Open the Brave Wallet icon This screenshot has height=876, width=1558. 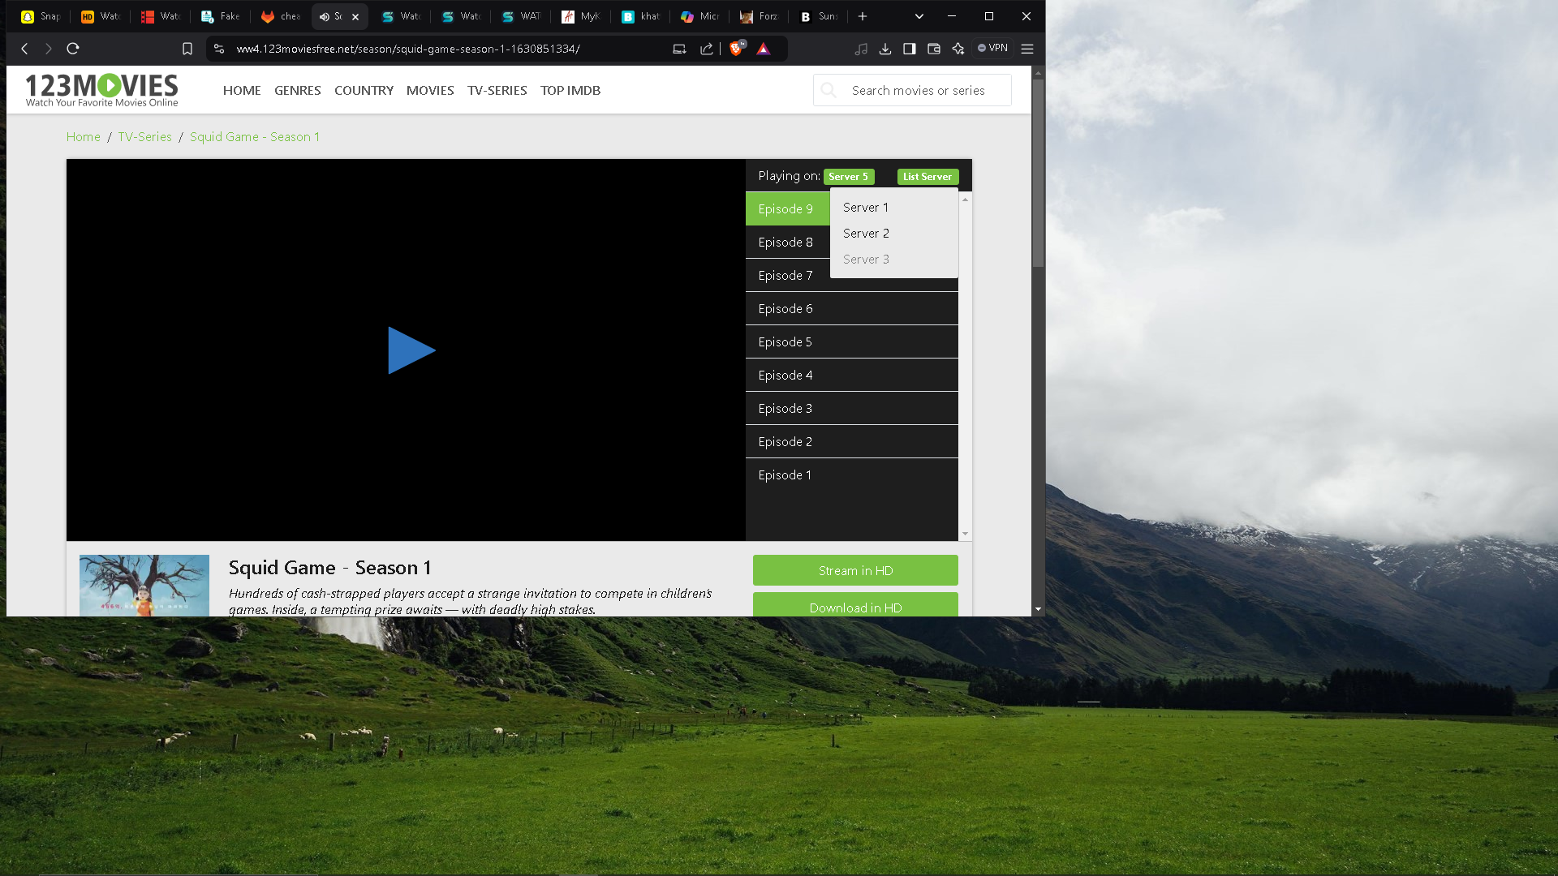pyautogui.click(x=934, y=49)
